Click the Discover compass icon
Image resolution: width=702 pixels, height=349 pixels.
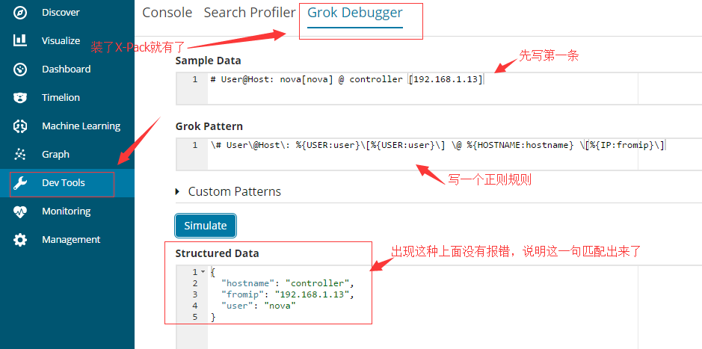coord(20,13)
